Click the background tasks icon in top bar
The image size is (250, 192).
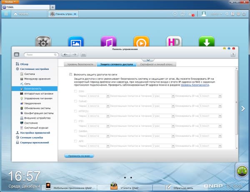click(175, 14)
